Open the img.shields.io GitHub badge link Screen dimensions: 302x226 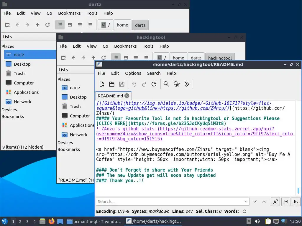[184, 106]
